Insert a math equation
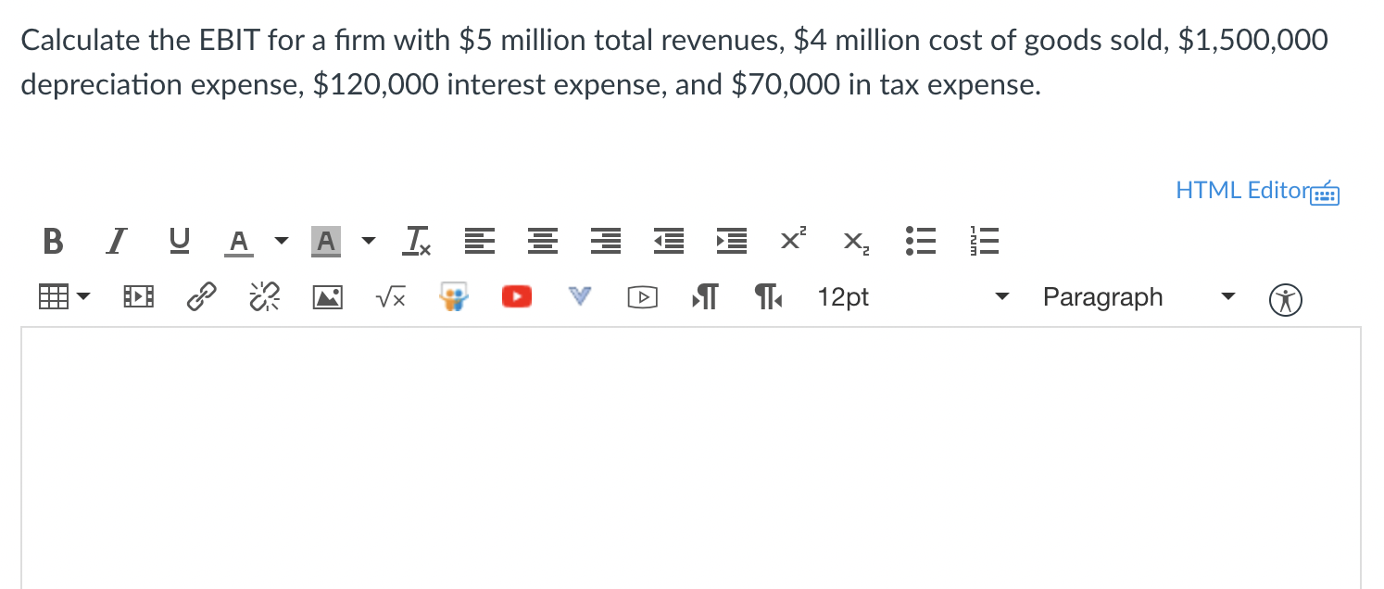This screenshot has width=1384, height=589. pyautogui.click(x=390, y=296)
